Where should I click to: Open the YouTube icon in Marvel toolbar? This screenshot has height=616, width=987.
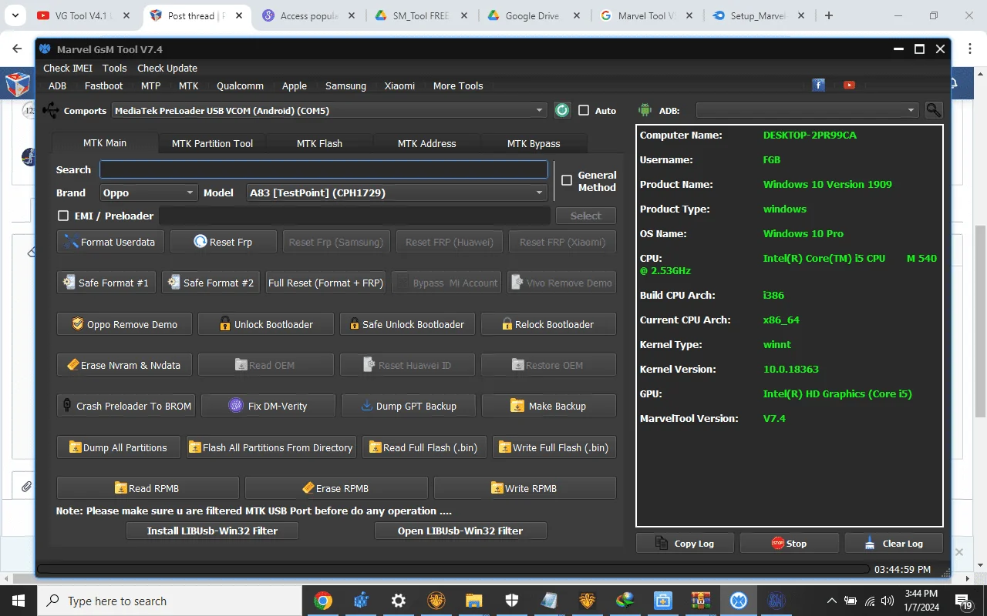pyautogui.click(x=849, y=85)
